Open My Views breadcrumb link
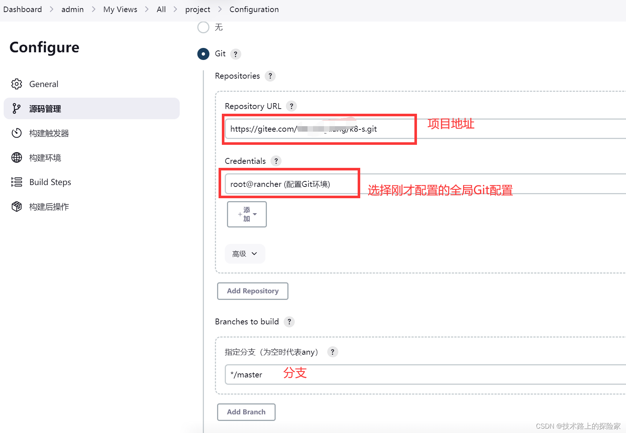Image resolution: width=626 pixels, height=433 pixels. (x=120, y=10)
